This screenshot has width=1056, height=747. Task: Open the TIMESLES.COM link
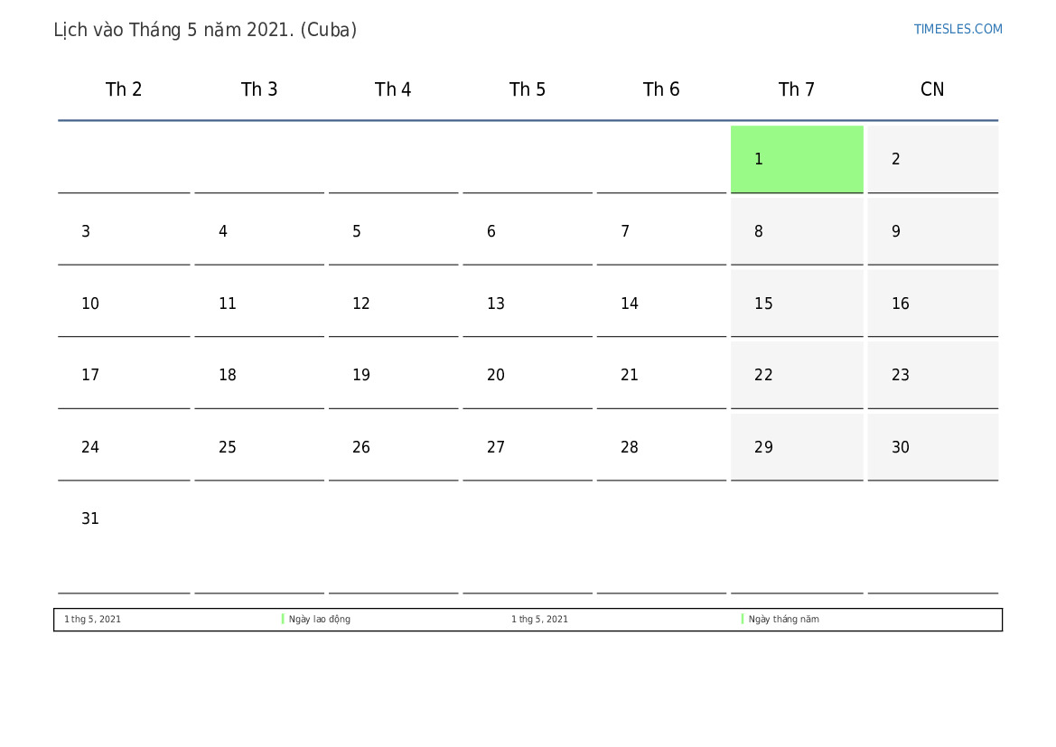point(958,29)
